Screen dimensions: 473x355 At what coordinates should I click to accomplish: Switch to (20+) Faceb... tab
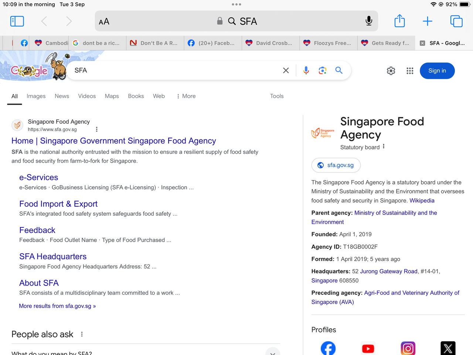(213, 43)
